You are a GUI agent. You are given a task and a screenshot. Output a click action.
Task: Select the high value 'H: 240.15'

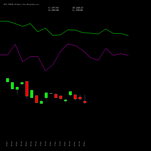coord(78,8)
